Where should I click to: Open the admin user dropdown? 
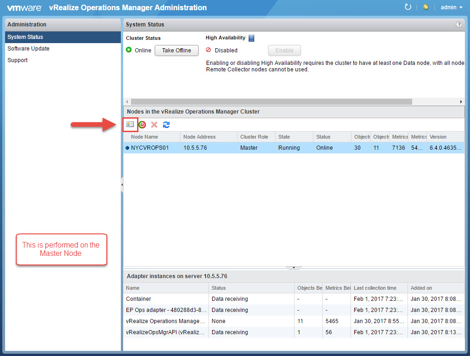coord(451,7)
